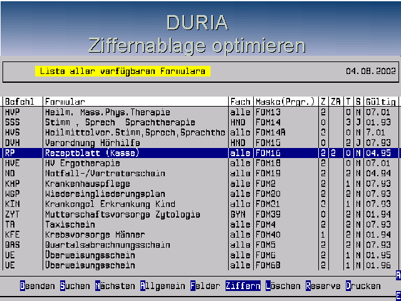Click the RP command code
Image resolution: width=401 pixels, height=301 pixels.
pos(10,153)
